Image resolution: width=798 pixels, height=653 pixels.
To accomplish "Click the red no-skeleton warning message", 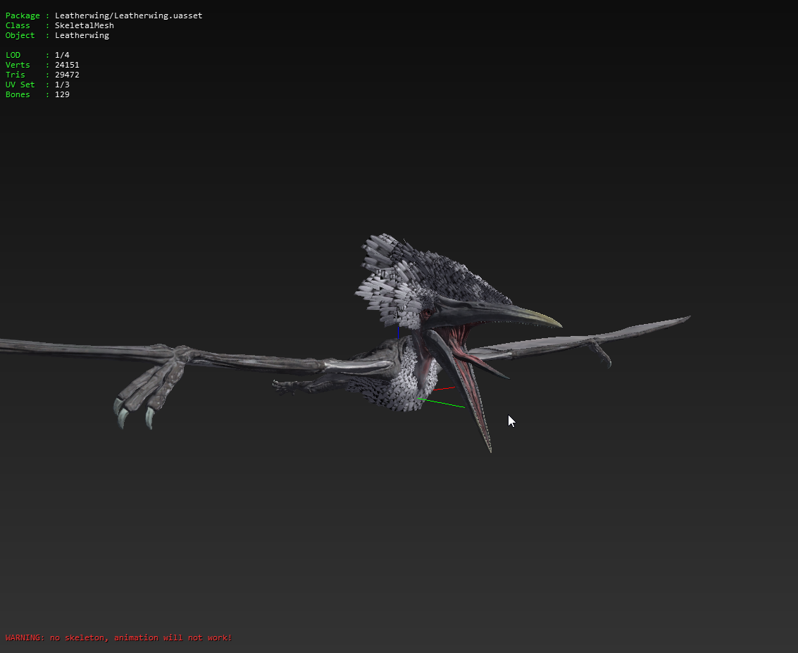I will tap(118, 638).
